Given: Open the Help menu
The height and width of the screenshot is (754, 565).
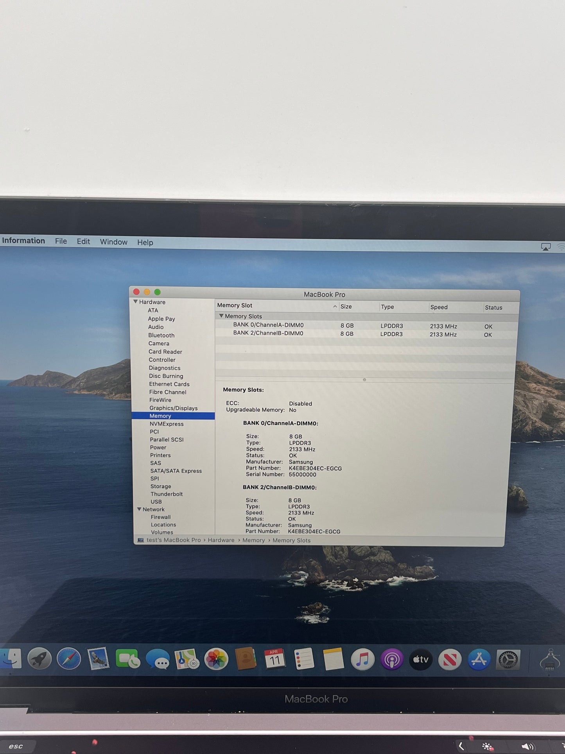Looking at the screenshot, I should [x=145, y=242].
